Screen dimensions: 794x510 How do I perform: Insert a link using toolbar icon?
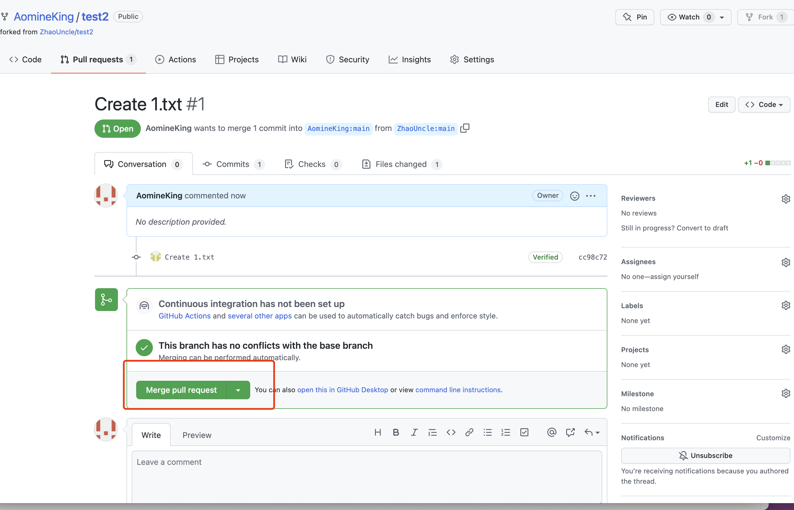(469, 432)
